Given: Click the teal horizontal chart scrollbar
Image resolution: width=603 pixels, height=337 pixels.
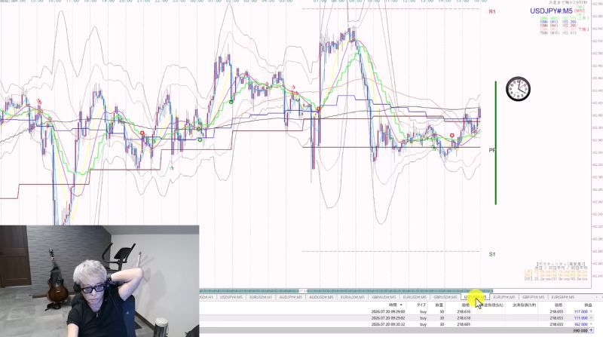Looking at the screenshot, I should click(x=346, y=291).
